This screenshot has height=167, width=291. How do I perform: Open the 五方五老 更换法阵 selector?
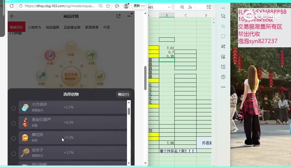point(71,76)
